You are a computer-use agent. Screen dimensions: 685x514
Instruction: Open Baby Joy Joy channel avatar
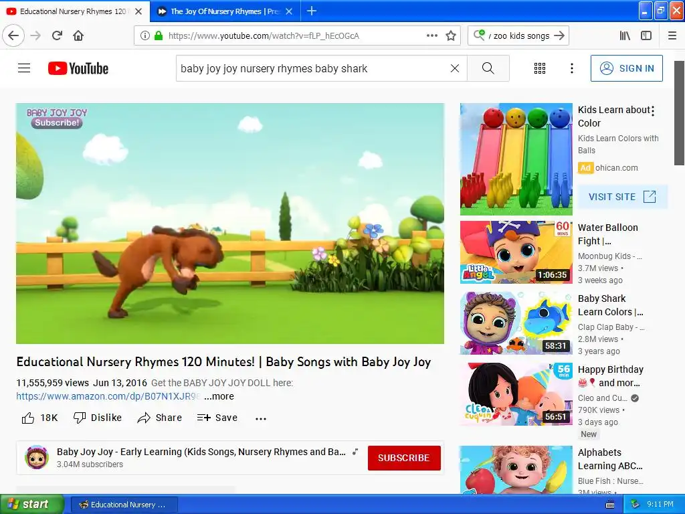click(37, 458)
